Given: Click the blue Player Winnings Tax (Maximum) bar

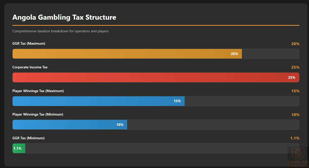Looking at the screenshot, I should click(x=98, y=101).
